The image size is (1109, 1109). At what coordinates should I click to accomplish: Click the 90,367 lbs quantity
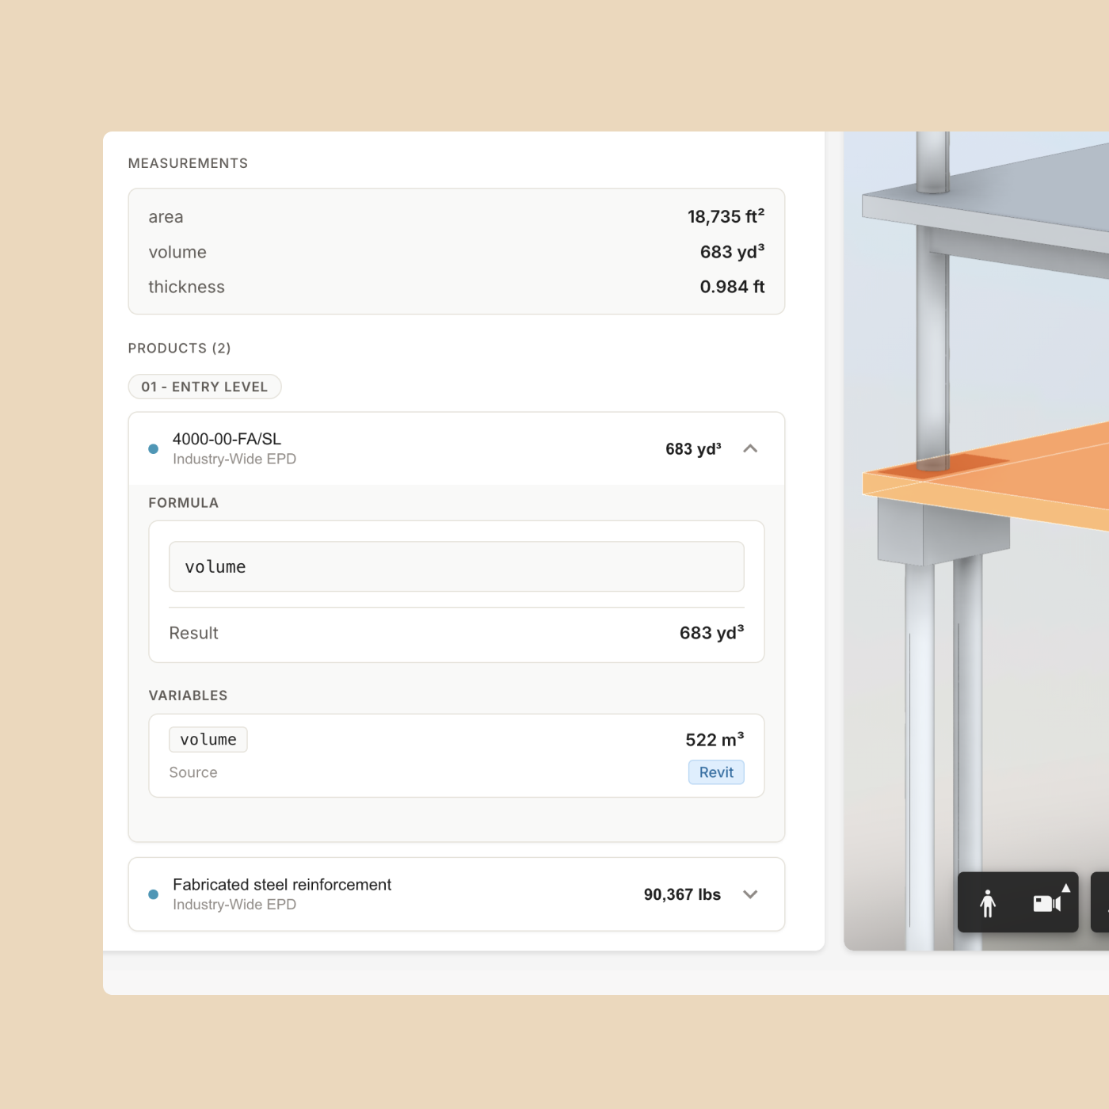(682, 894)
